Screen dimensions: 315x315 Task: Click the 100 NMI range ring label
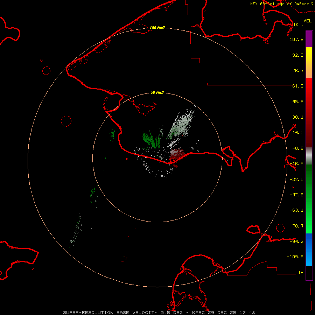[157, 28]
